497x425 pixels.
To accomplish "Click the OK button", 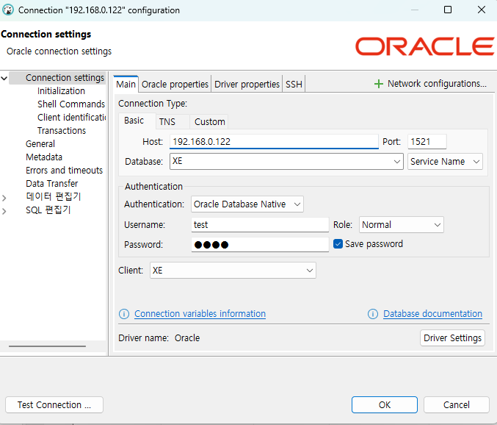I will 385,405.
